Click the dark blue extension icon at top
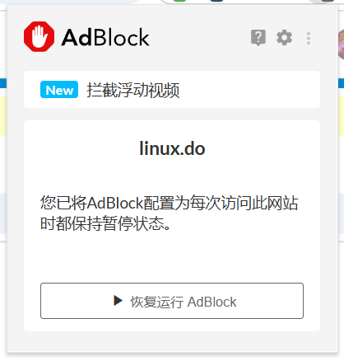Viewport: 344px width, 361px height. pos(216,1)
